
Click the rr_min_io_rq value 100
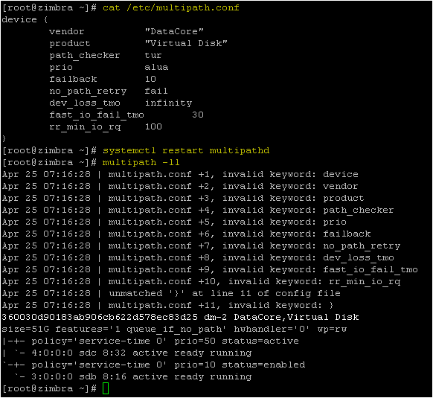[153, 126]
